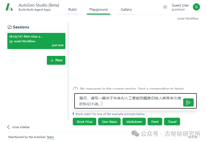The height and width of the screenshot is (142, 207).
Task: Click the Blank slate example prompts hint
Action: (110, 114)
